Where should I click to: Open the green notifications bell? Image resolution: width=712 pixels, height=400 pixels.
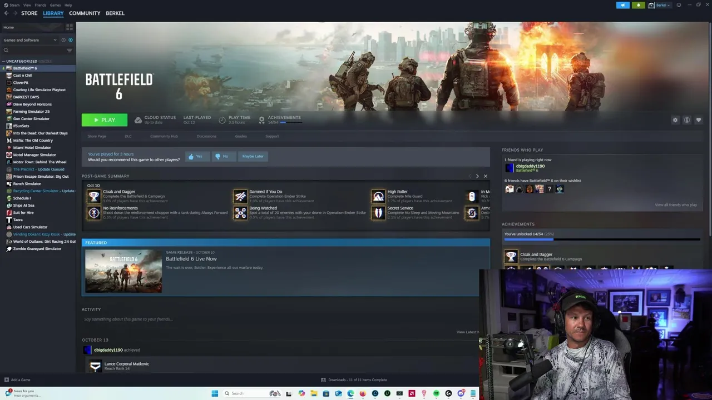tap(638, 5)
